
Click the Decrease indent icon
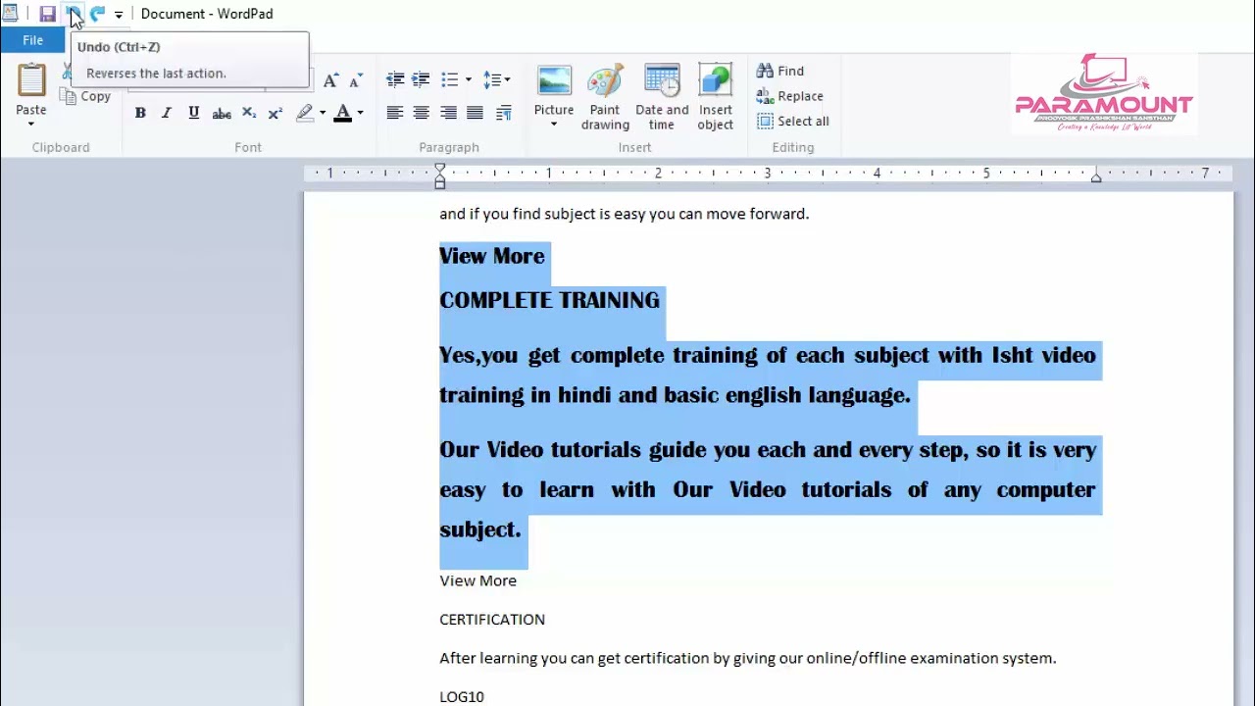(x=395, y=79)
